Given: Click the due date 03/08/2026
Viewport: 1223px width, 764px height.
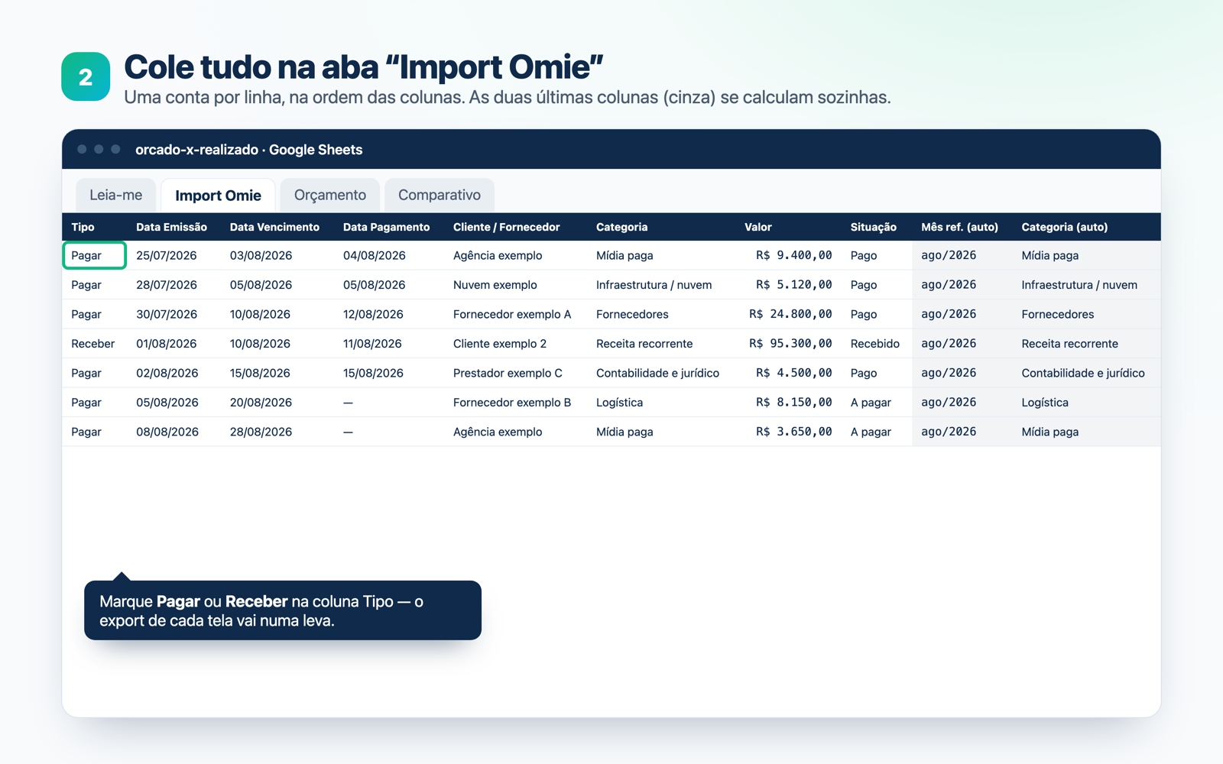Looking at the screenshot, I should [x=261, y=255].
